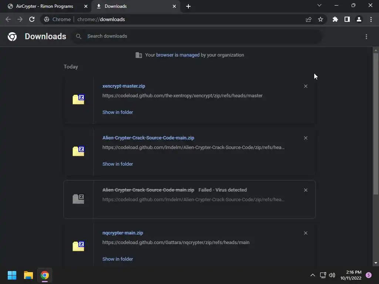Open the xencrypt codeload.github.com source URL
The height and width of the screenshot is (284, 379).
coord(182,96)
